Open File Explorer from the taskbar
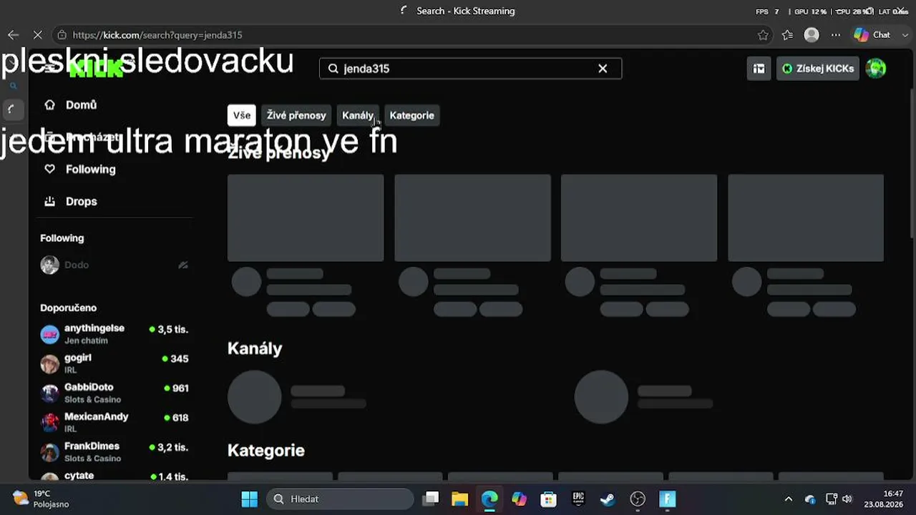 point(459,499)
